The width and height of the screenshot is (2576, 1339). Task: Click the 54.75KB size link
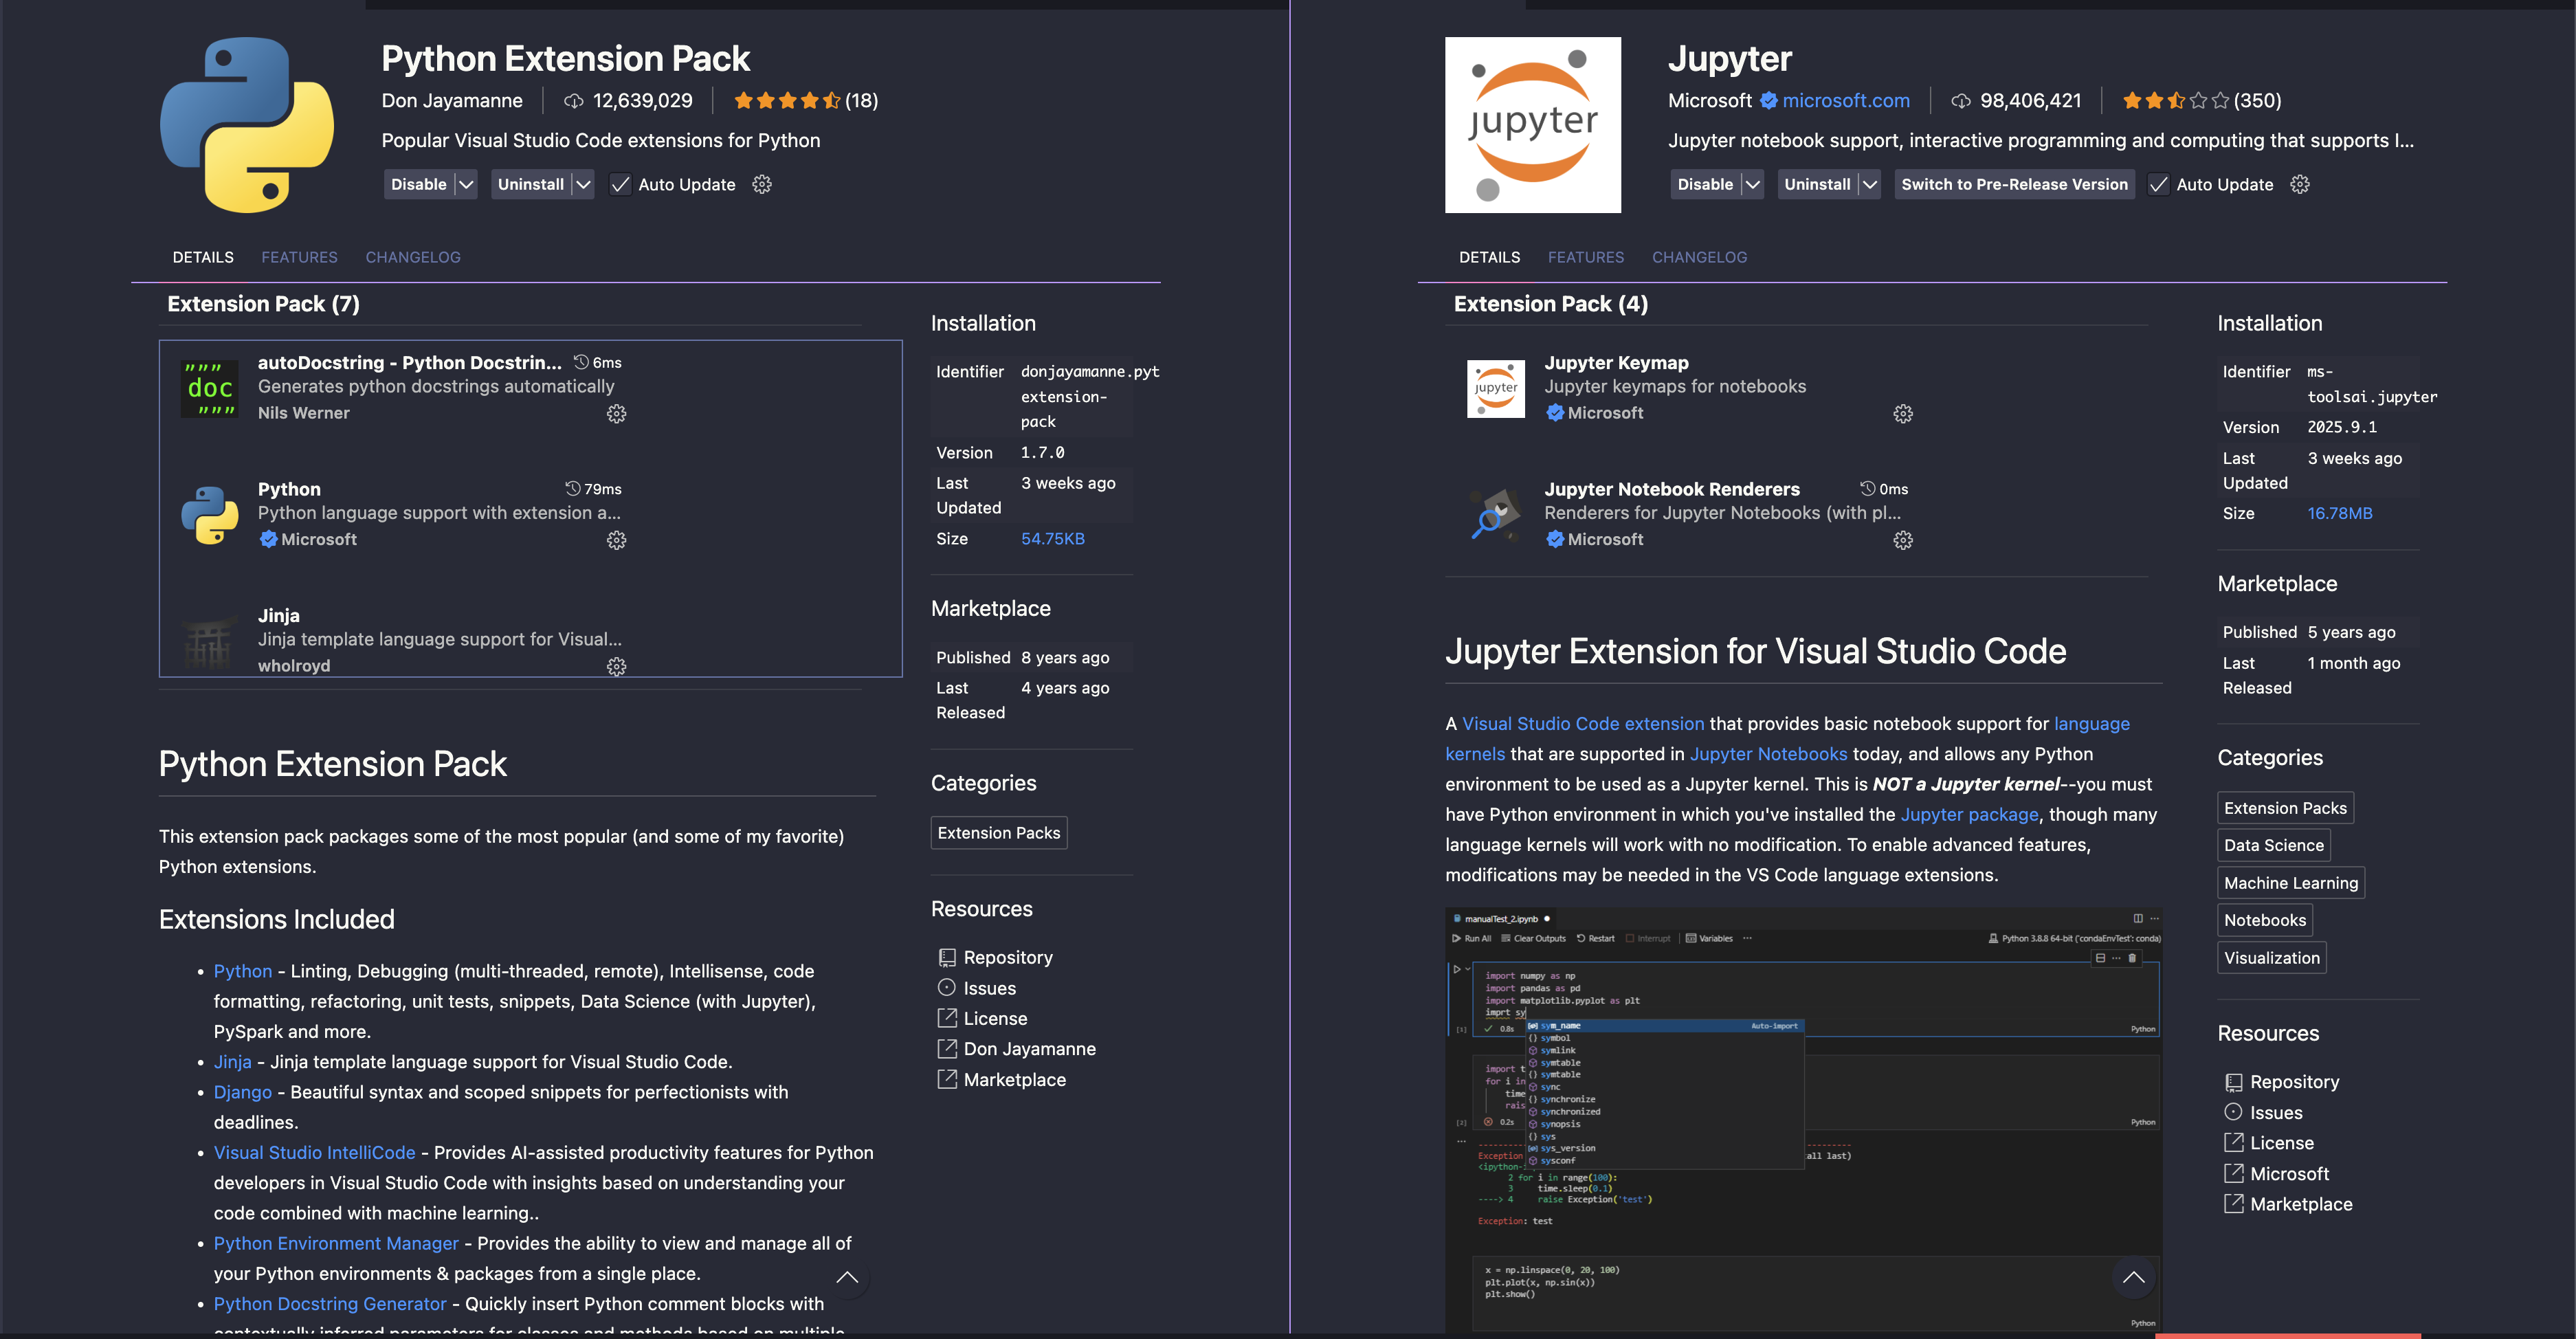tap(1052, 539)
